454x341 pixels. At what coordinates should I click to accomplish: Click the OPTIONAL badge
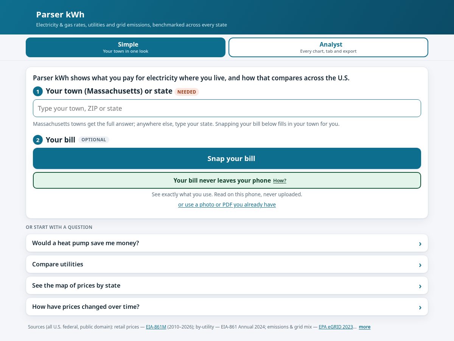coord(94,140)
